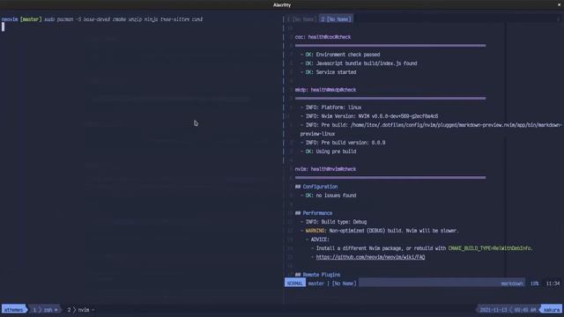
Task: Select the nvim: health#nvim#check heading
Action: (x=325, y=169)
